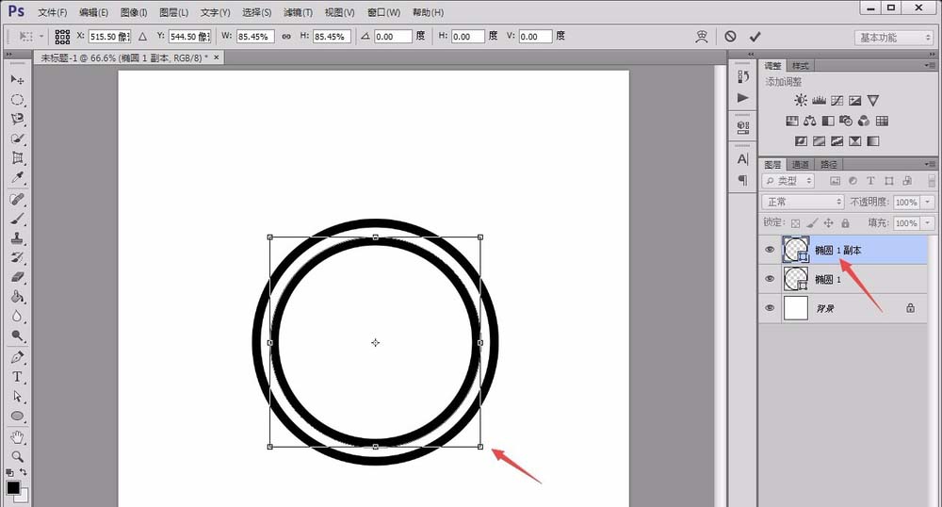Hide the 椭圆 1 副本 layer
The width and height of the screenshot is (942, 507).
(770, 250)
